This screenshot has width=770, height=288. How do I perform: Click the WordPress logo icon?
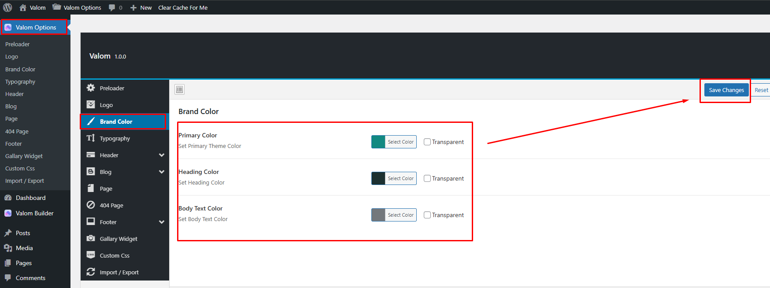point(7,7)
